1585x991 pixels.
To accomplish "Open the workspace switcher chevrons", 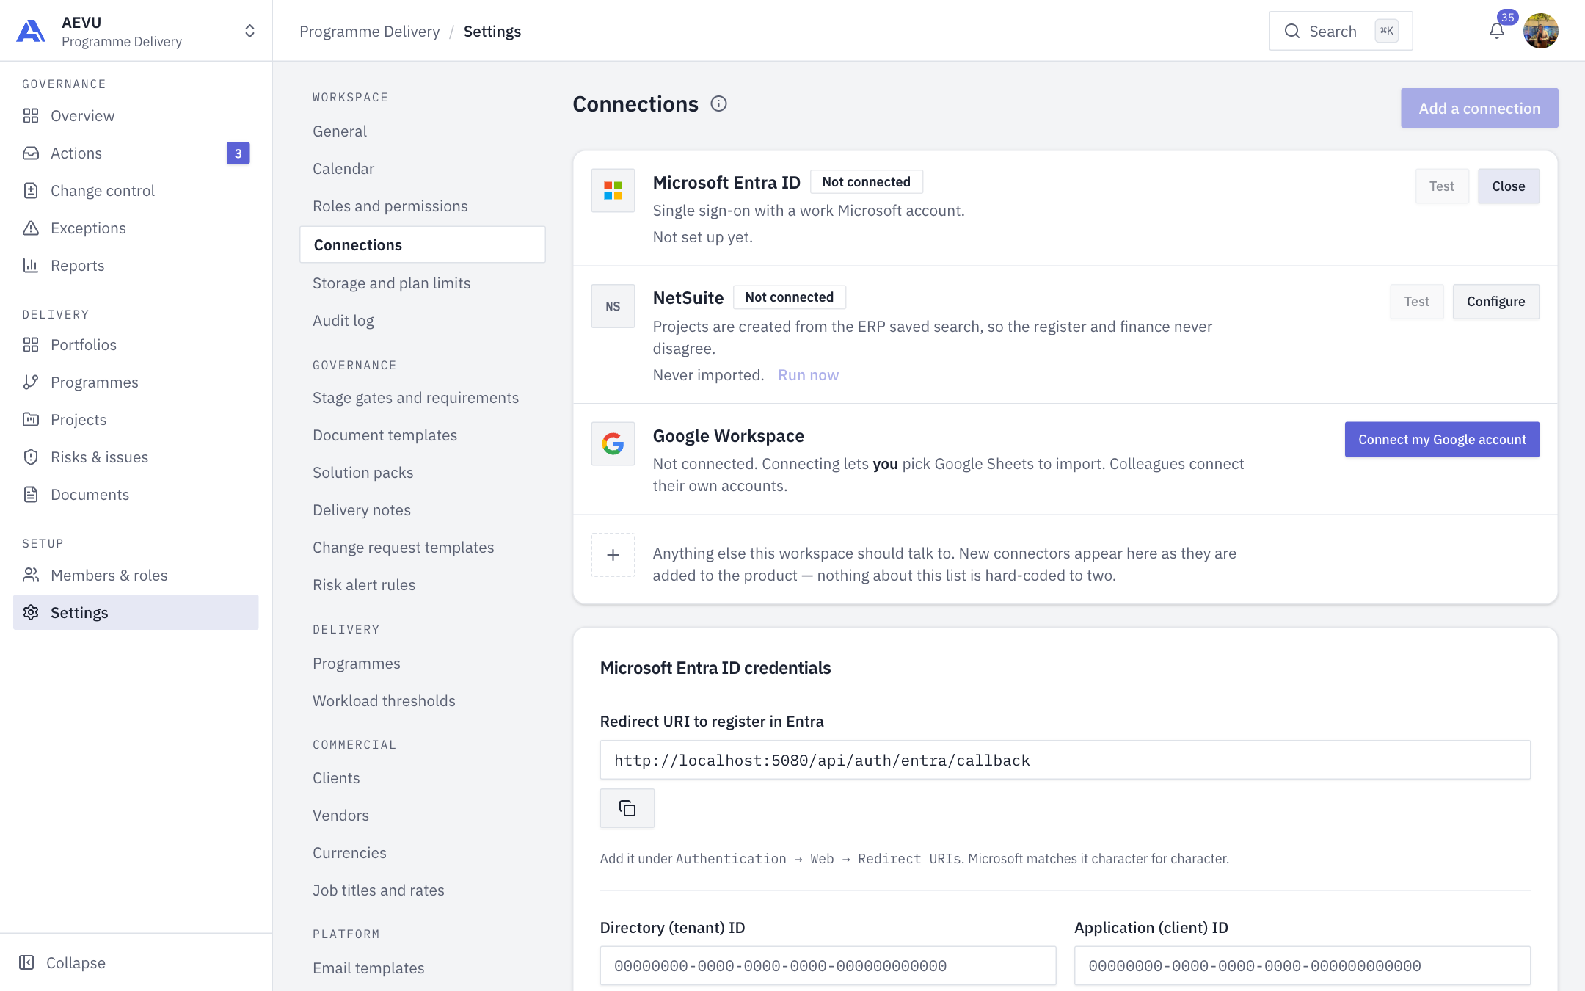I will [x=249, y=31].
